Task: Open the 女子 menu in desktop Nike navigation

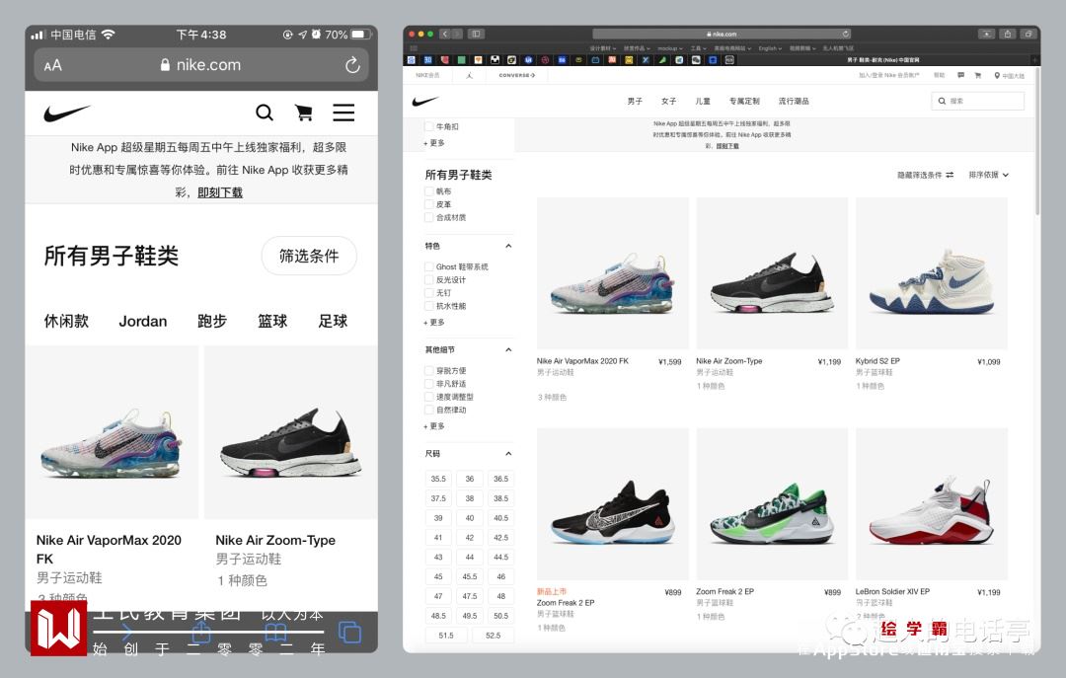Action: (x=669, y=102)
